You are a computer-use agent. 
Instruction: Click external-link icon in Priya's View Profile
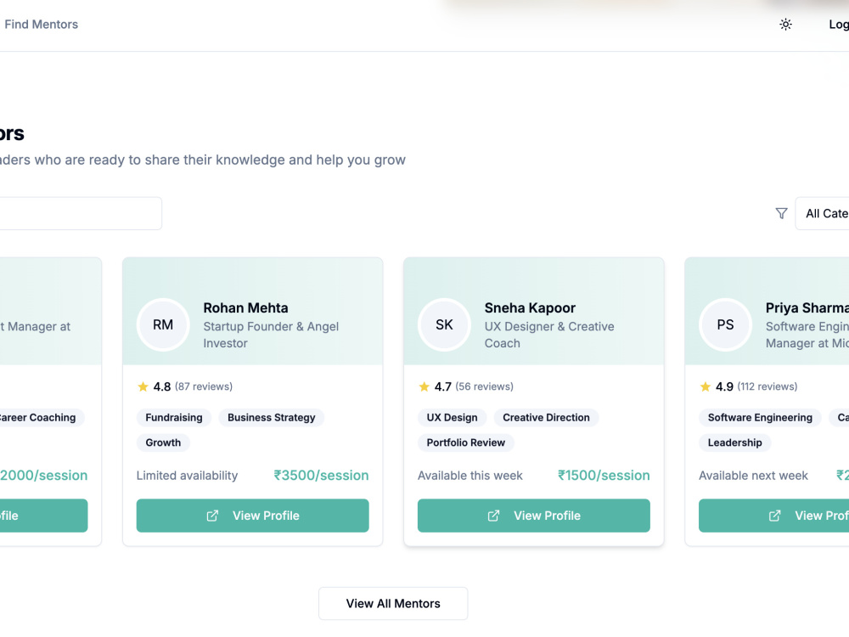click(775, 516)
